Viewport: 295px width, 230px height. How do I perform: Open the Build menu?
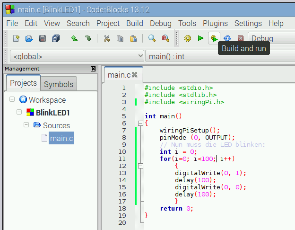tap(135, 24)
